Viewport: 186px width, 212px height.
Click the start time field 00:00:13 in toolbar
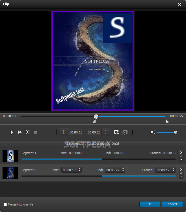(x=76, y=132)
